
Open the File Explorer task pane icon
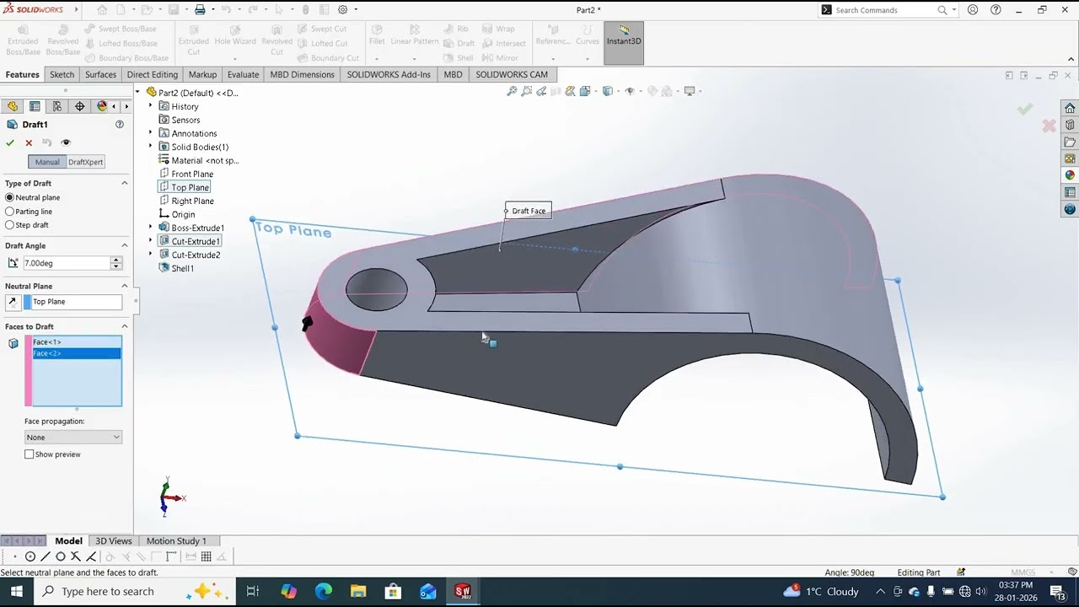pos(1070,142)
